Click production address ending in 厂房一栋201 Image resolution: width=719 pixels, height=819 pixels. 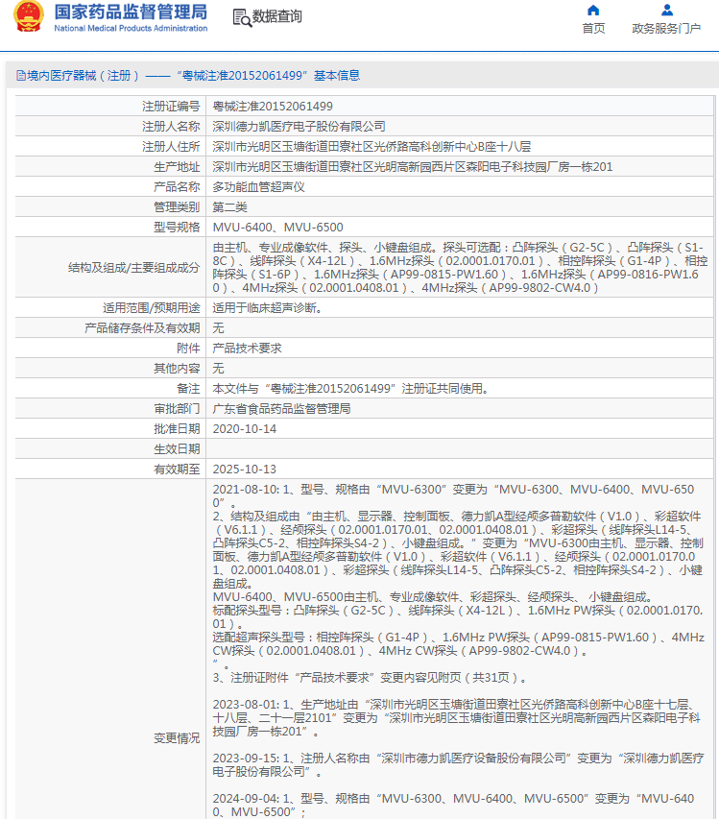click(x=413, y=167)
